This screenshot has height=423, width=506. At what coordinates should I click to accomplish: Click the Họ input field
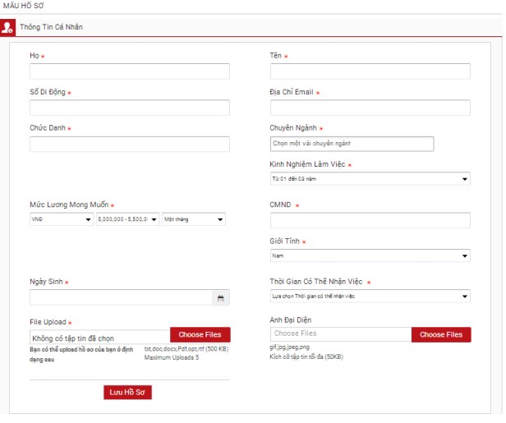[x=130, y=71]
